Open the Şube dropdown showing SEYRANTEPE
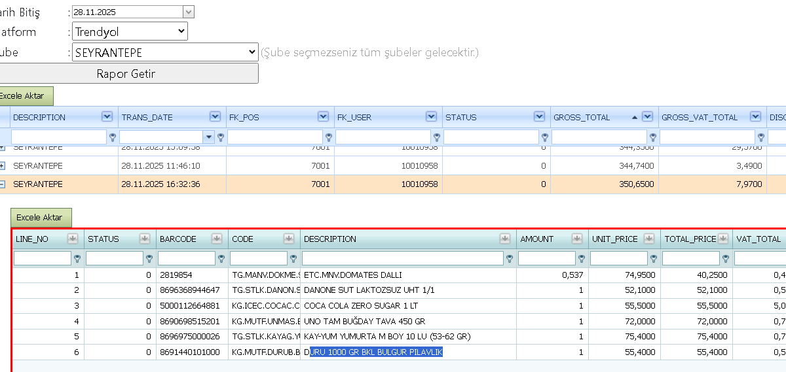The width and height of the screenshot is (786, 372). (165, 52)
